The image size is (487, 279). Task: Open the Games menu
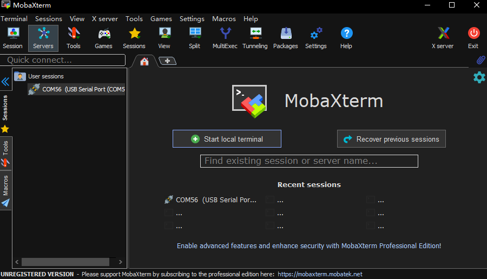tap(161, 19)
